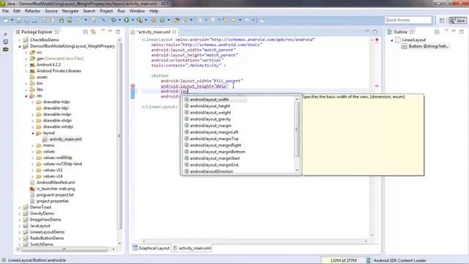Switch to the Java perspective button
This screenshot has height=264, width=469.
tap(457, 21)
